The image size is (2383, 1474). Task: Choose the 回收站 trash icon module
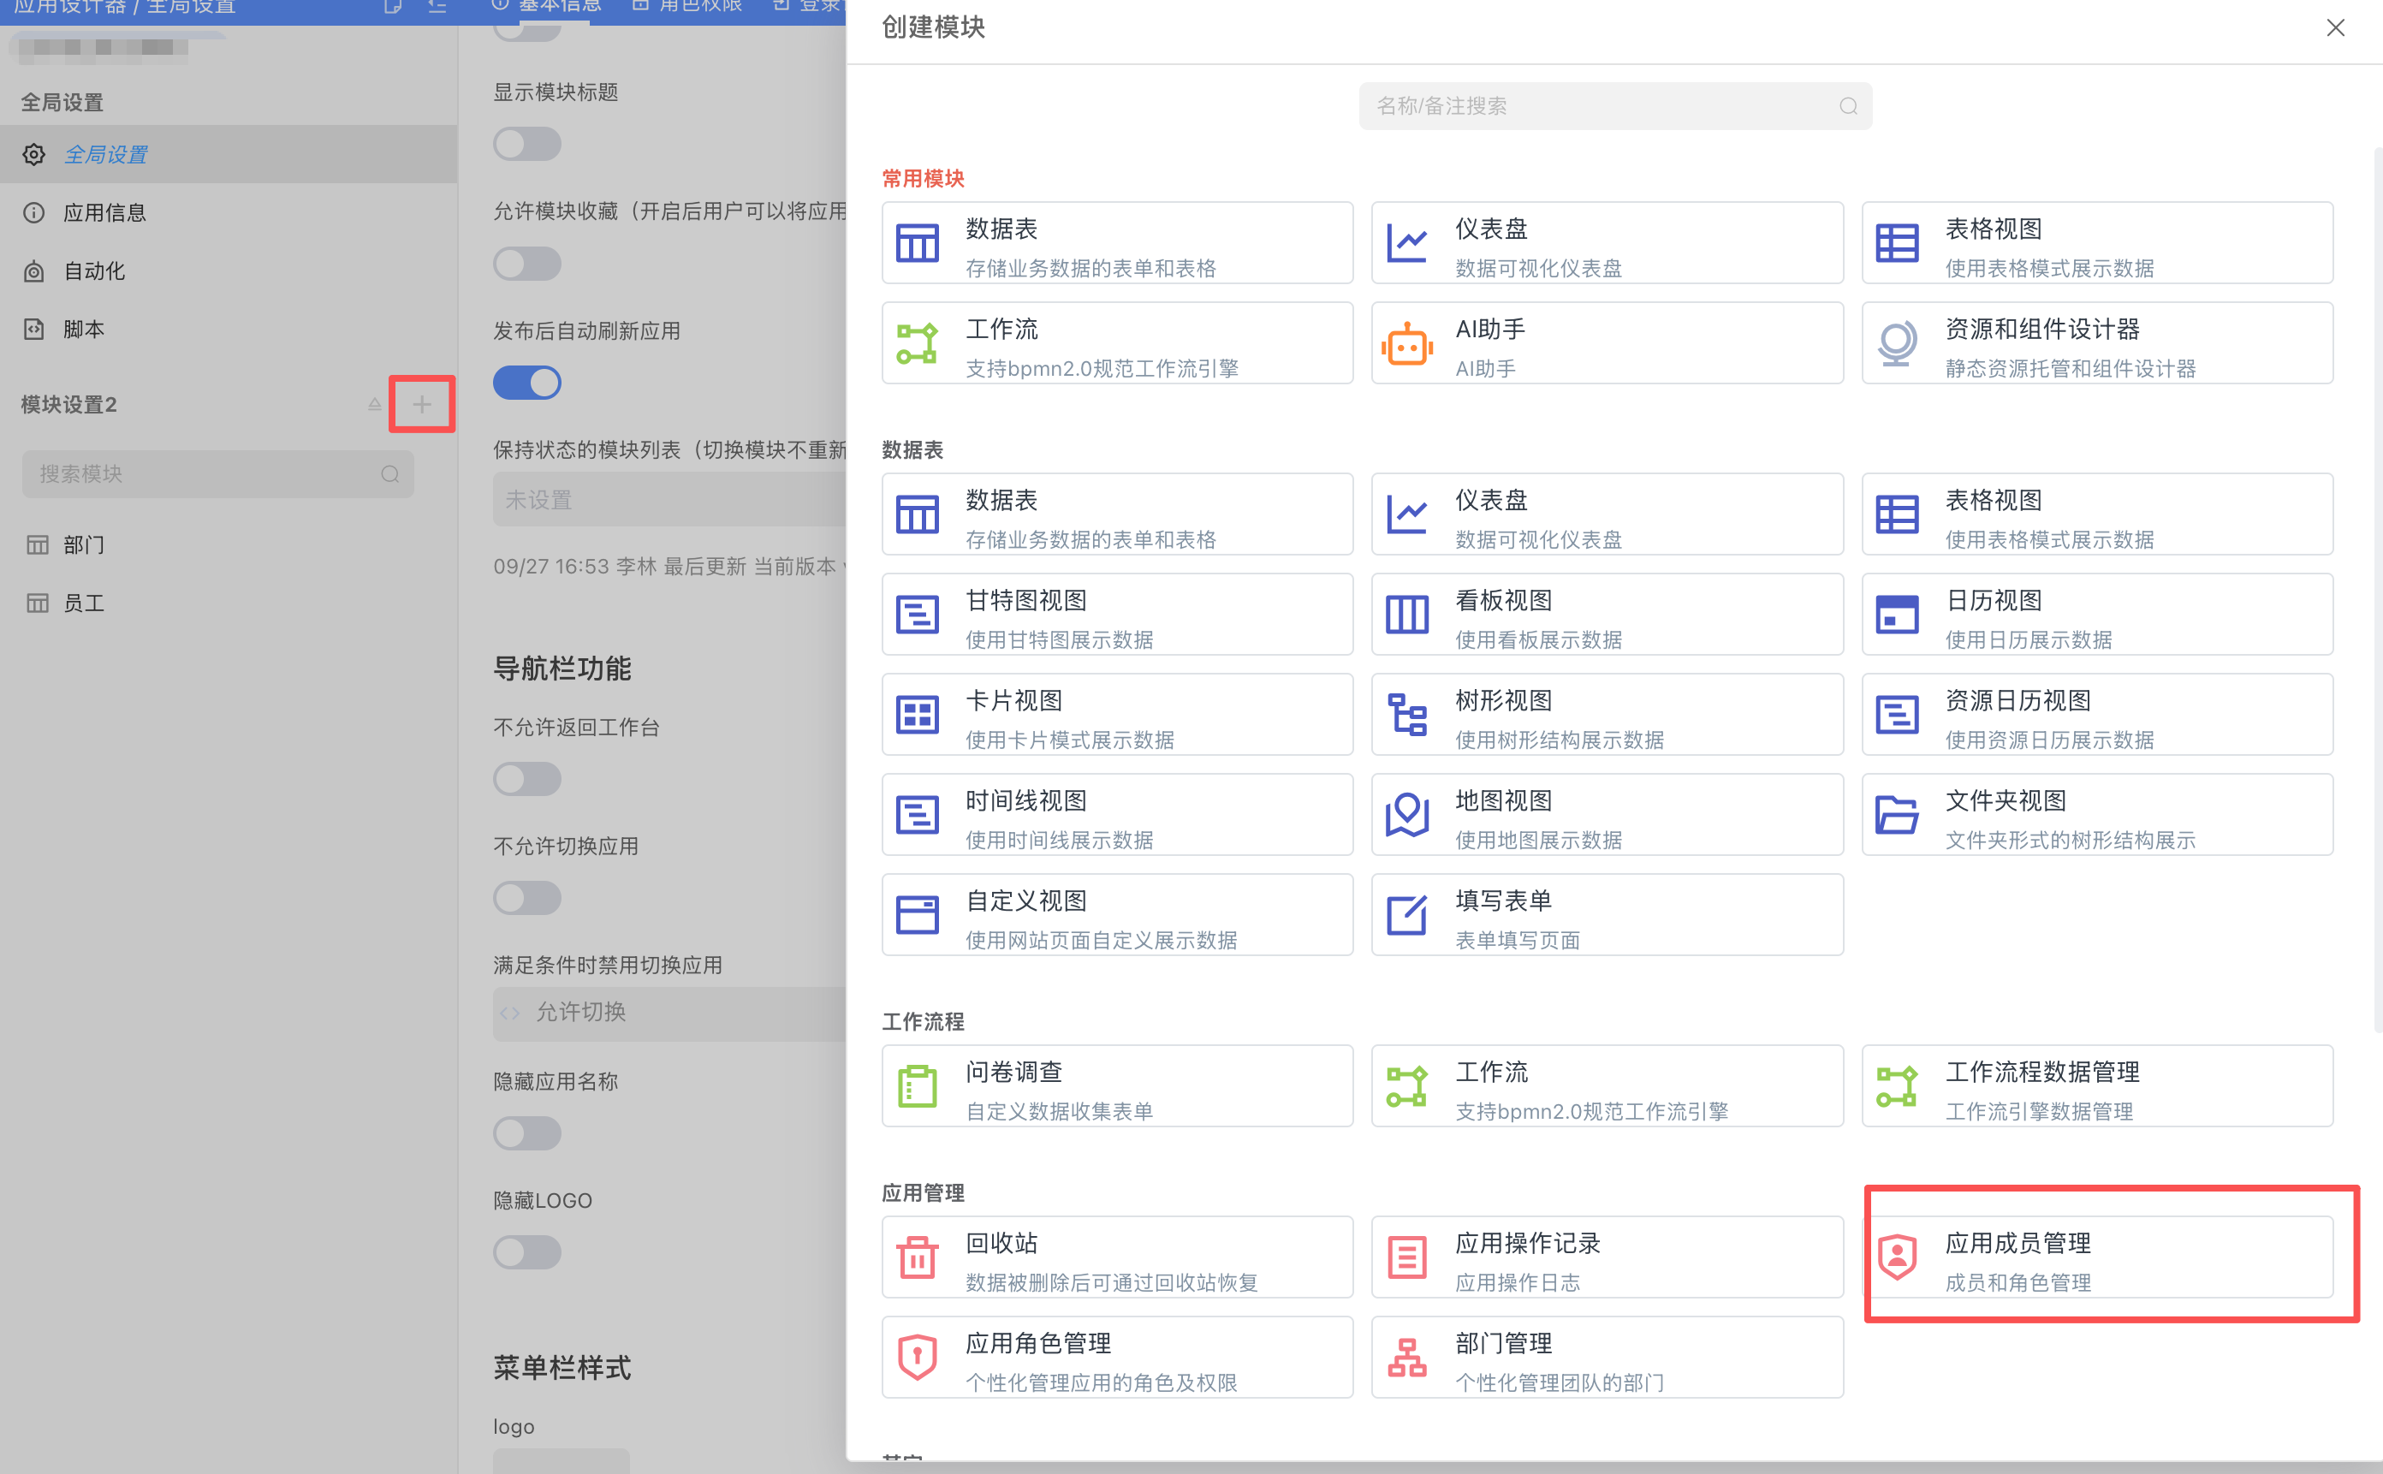click(x=917, y=1257)
